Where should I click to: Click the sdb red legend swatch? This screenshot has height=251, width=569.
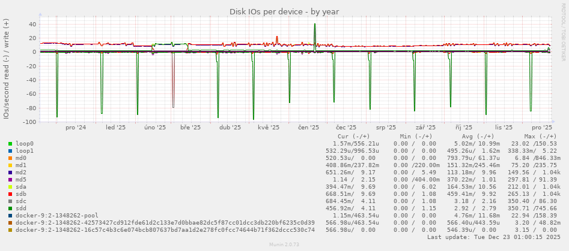click(x=10, y=194)
